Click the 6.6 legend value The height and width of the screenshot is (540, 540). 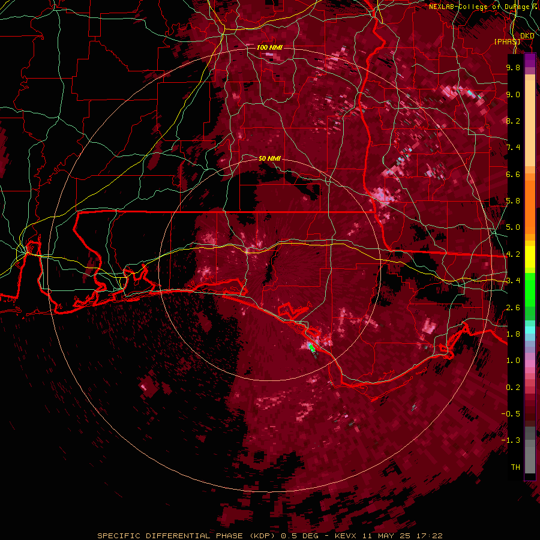pos(513,174)
